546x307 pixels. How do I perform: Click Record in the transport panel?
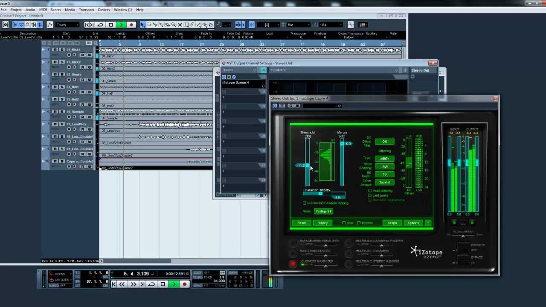pyautogui.click(x=184, y=284)
